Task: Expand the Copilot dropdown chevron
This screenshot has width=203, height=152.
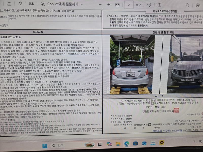Action: 81,4
